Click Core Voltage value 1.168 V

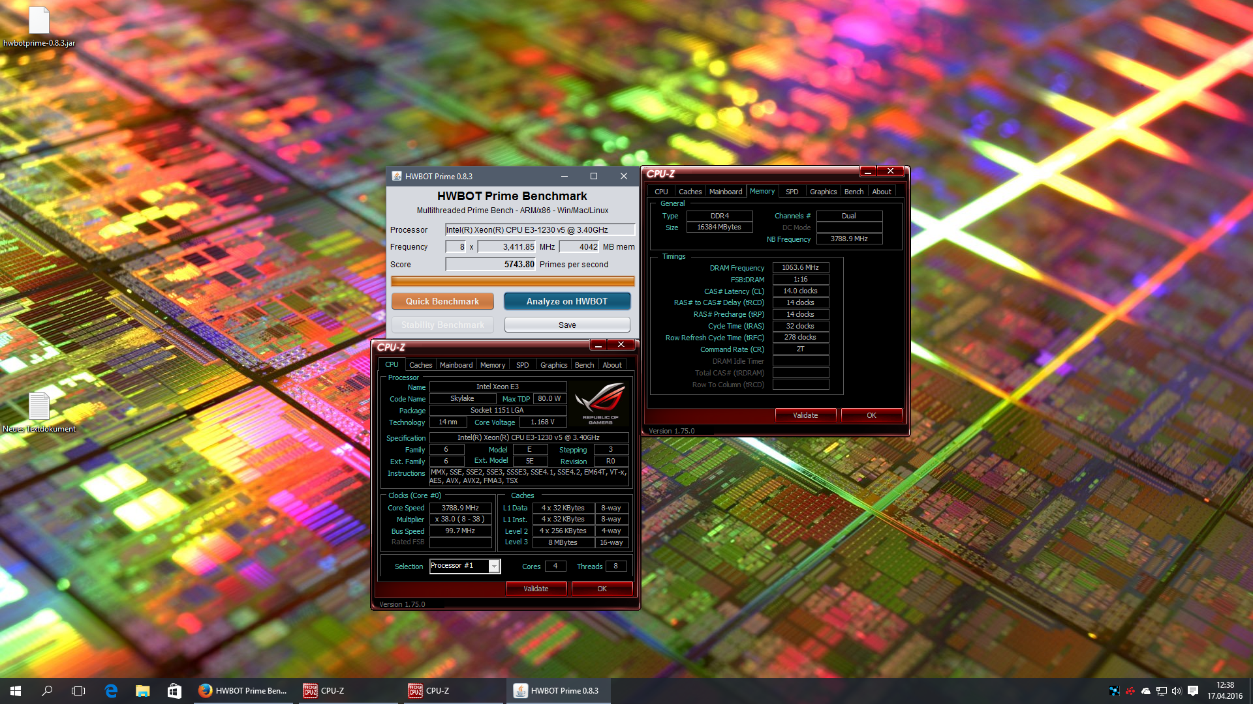[x=542, y=422]
